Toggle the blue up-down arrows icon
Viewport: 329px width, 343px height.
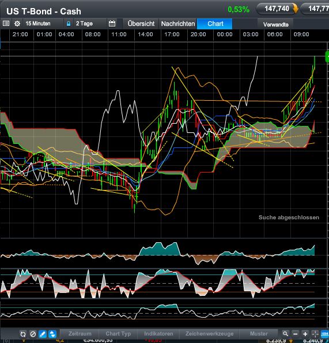coord(52,334)
